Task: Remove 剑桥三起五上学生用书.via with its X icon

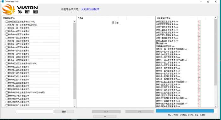Action: [199, 27]
